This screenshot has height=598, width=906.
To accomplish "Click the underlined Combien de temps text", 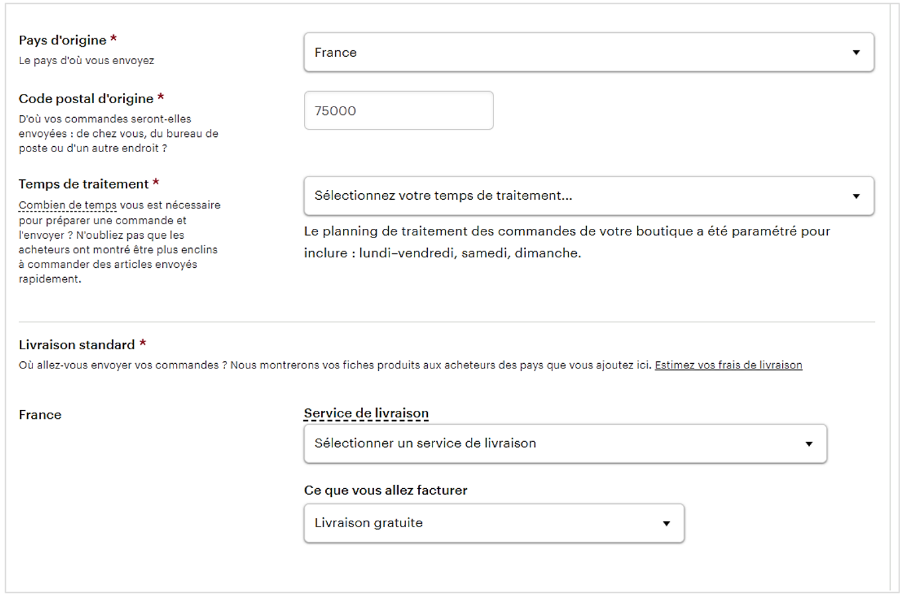I will tap(68, 205).
